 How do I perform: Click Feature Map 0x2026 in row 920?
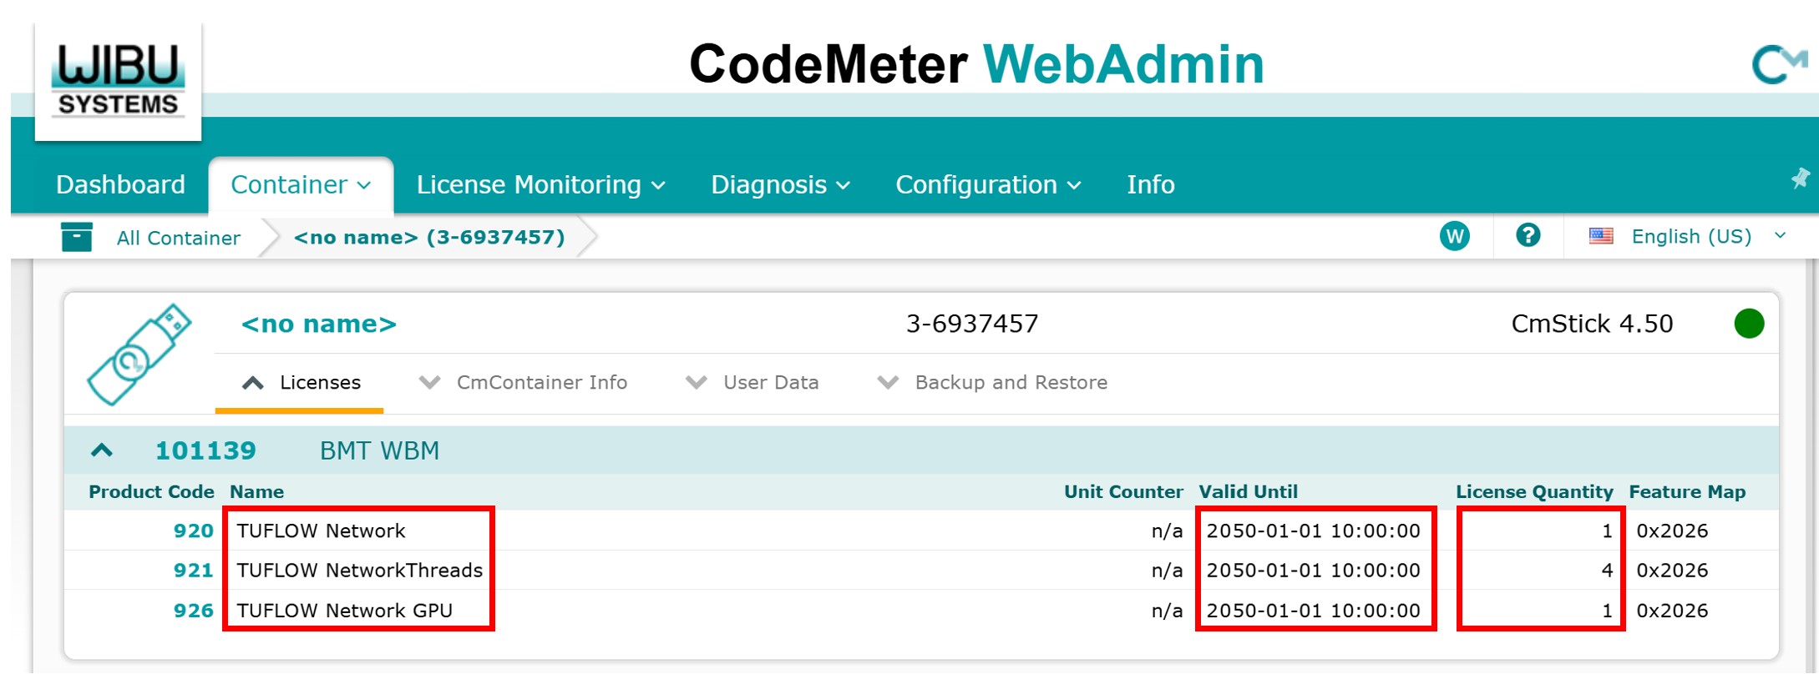point(1672,531)
